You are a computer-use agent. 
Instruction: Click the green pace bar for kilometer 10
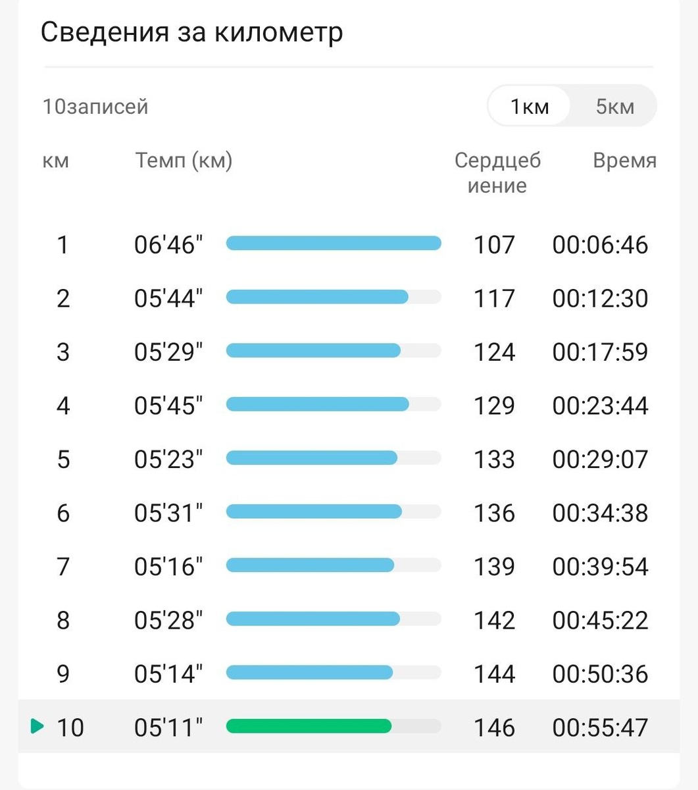click(334, 726)
